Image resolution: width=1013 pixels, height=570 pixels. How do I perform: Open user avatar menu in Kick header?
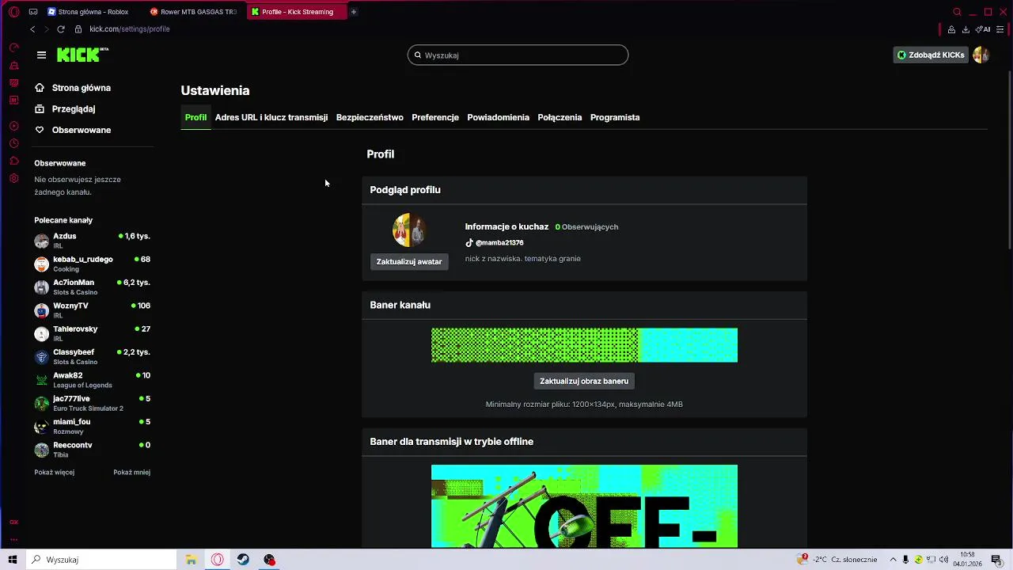click(x=981, y=55)
